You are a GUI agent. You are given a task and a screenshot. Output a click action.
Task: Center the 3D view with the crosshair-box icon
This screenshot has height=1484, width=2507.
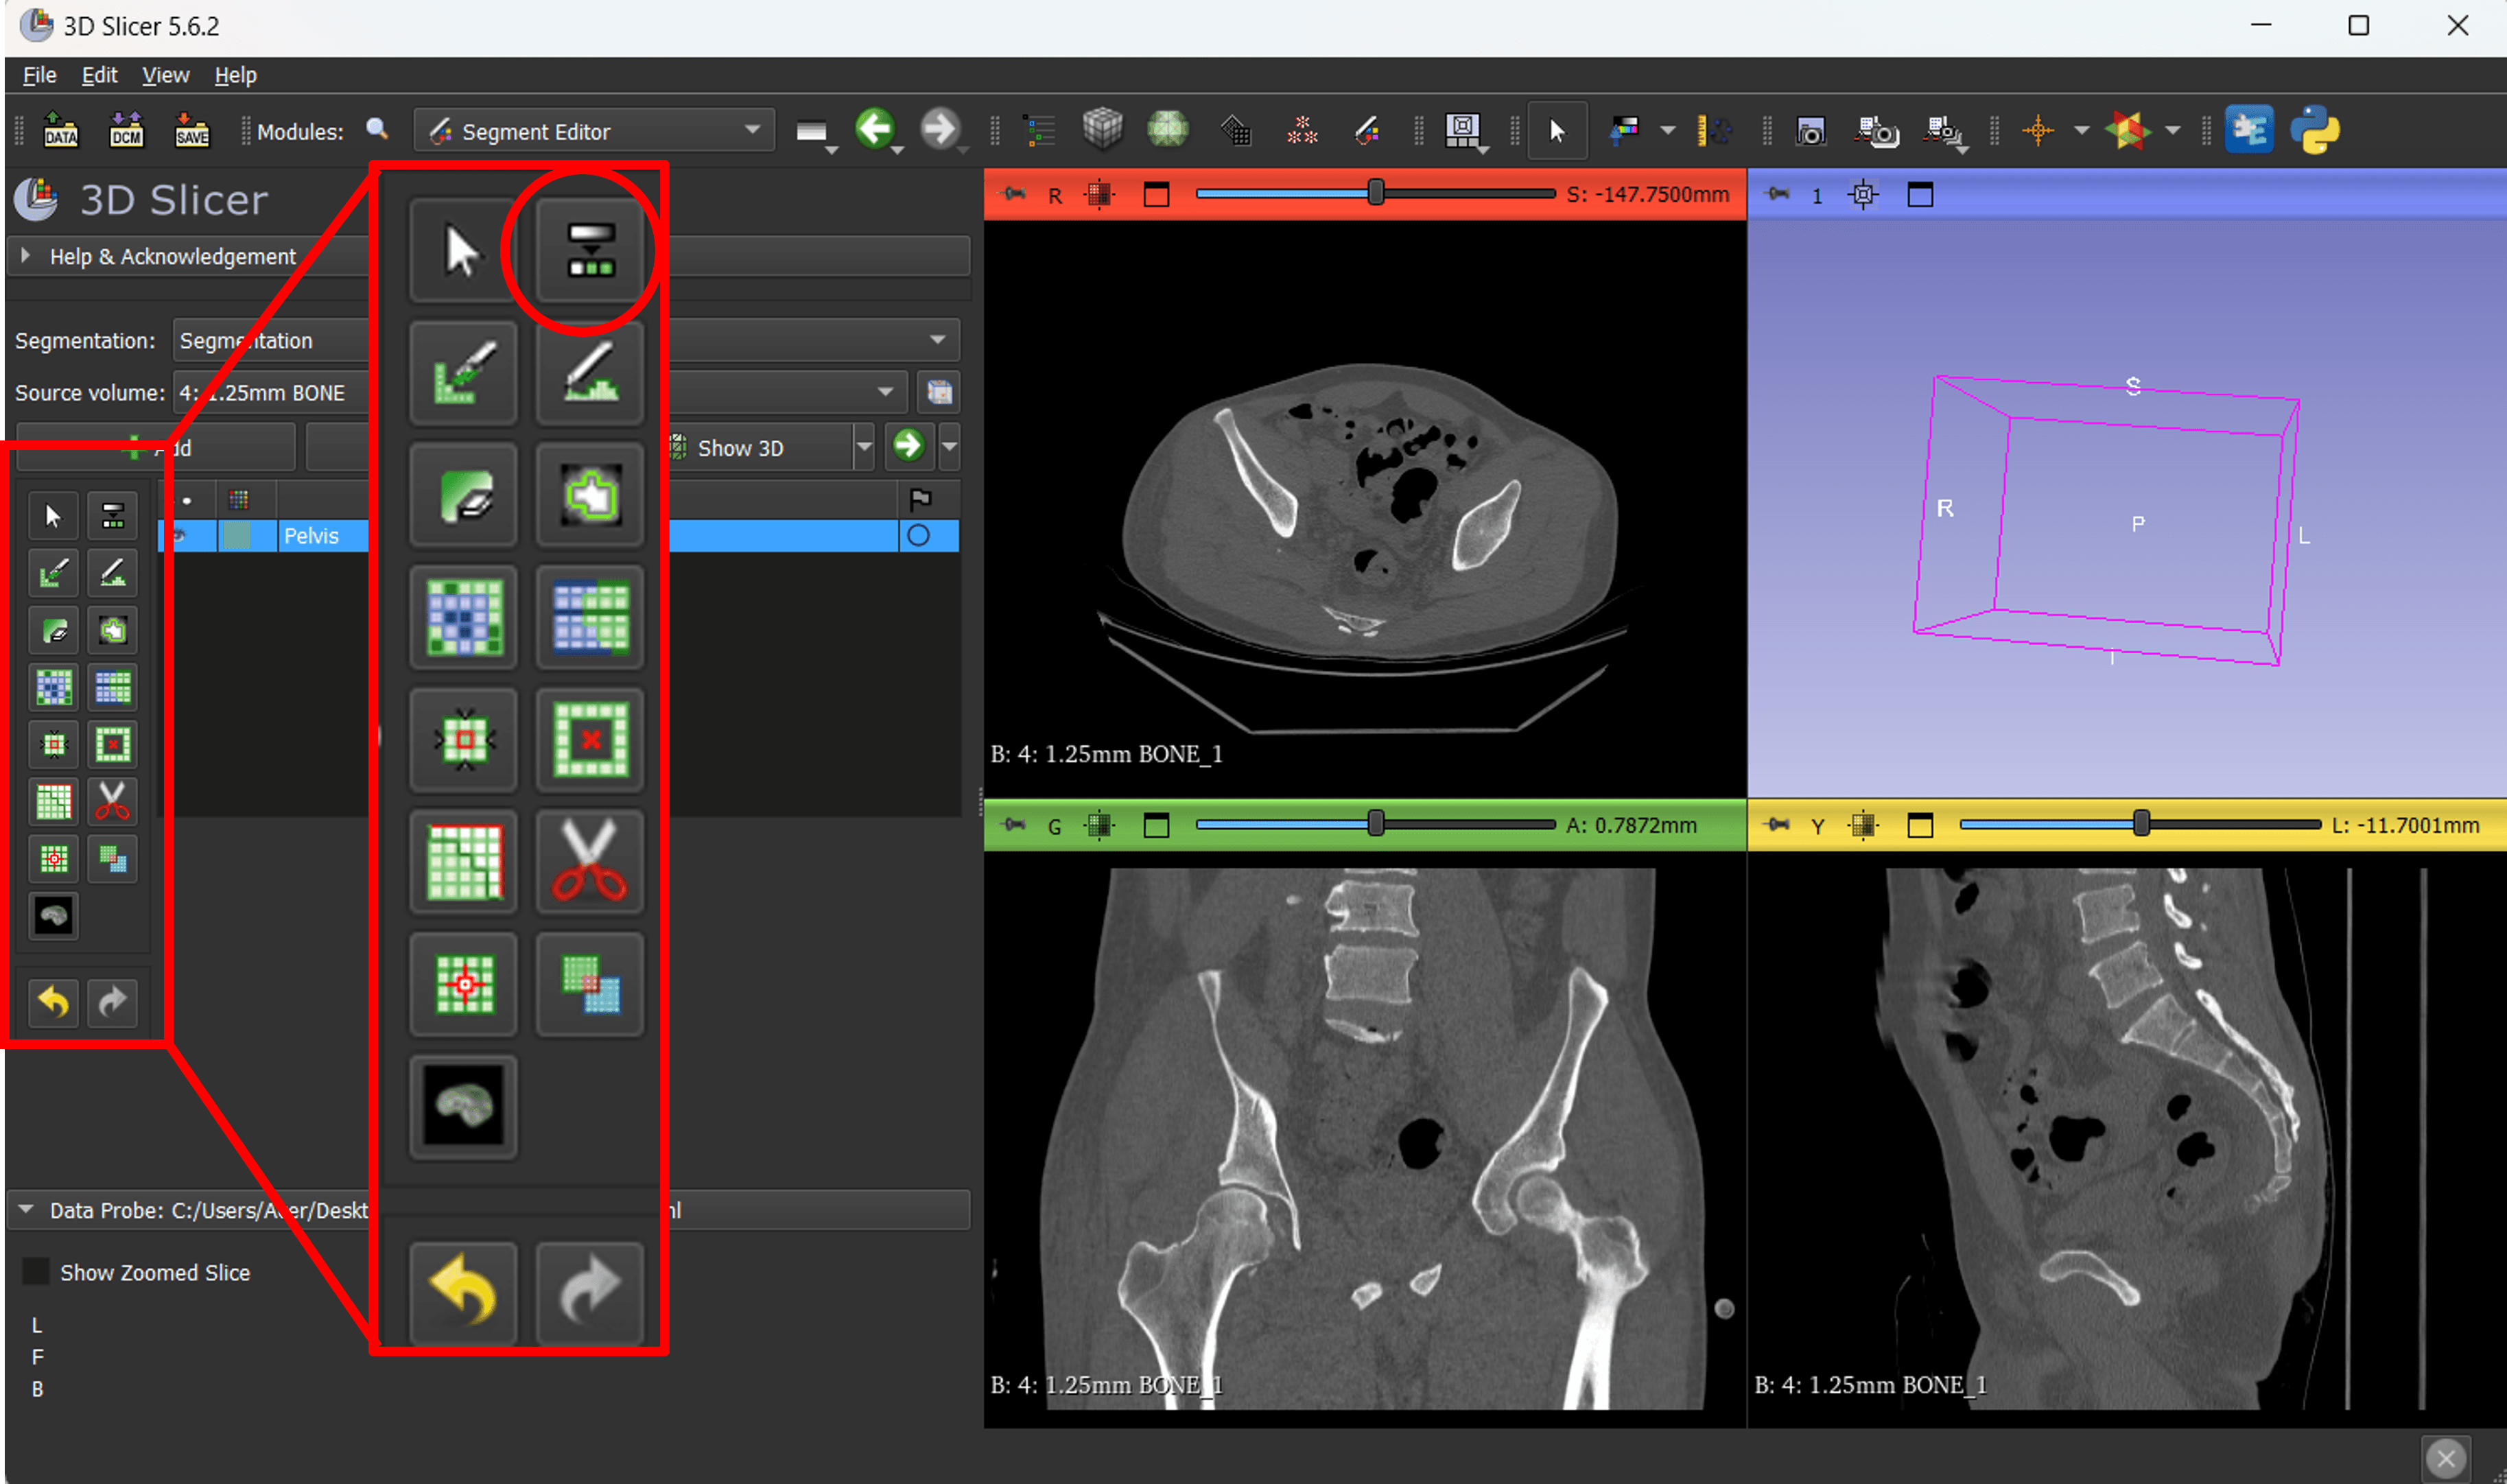[1863, 194]
